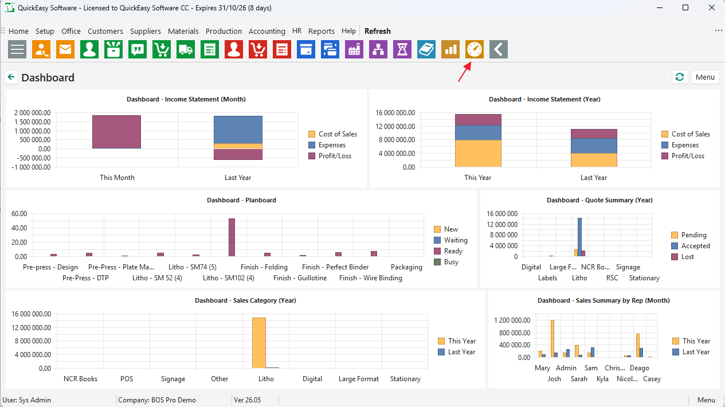Image resolution: width=725 pixels, height=407 pixels.
Task: Open the green person customers icon
Action: coord(90,49)
